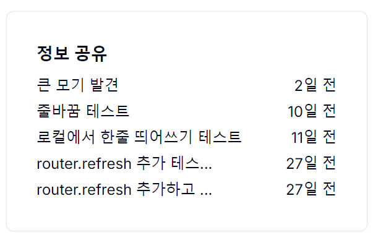Open the router.refresh 추가 테스... post
373x235 pixels.
tap(124, 163)
